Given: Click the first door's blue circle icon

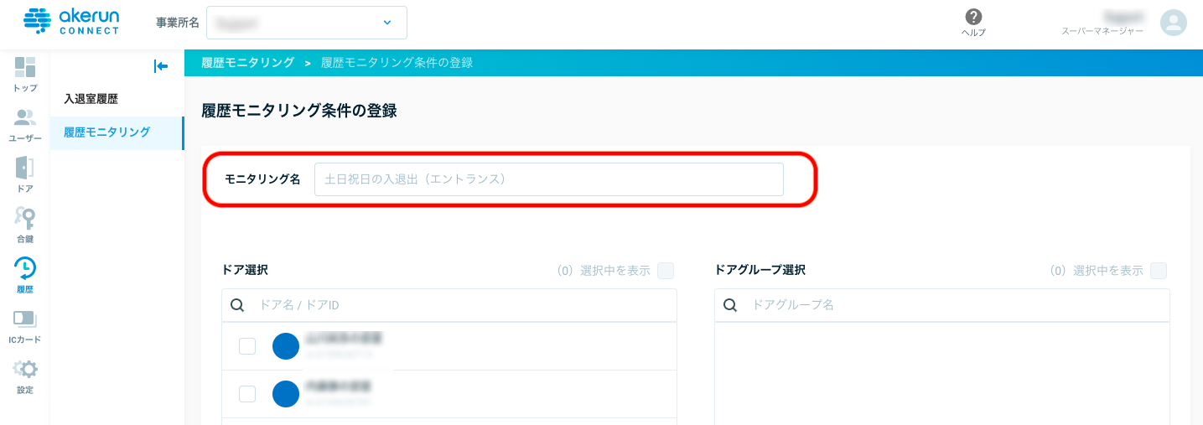Looking at the screenshot, I should (x=286, y=346).
